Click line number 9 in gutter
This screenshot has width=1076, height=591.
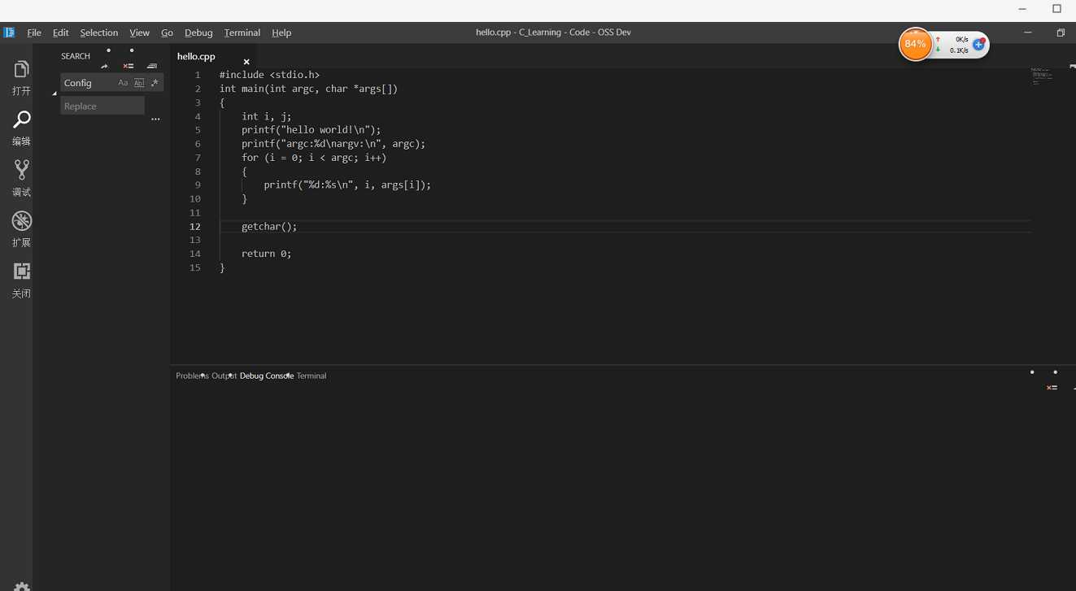pyautogui.click(x=198, y=185)
